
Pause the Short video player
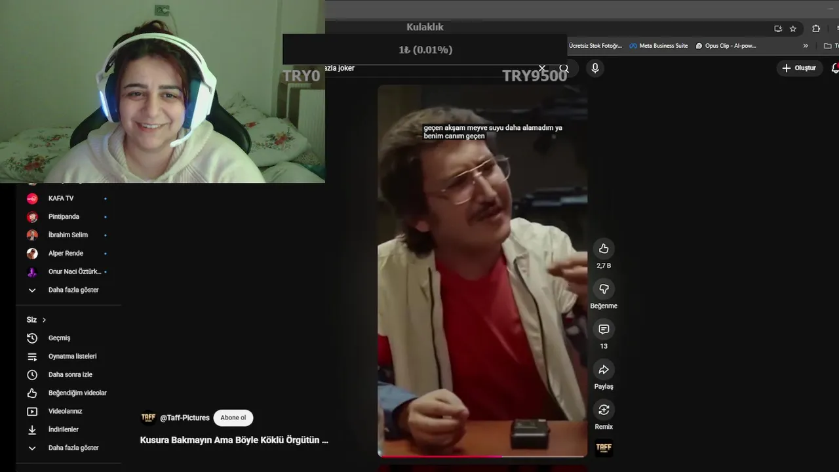[x=482, y=270]
